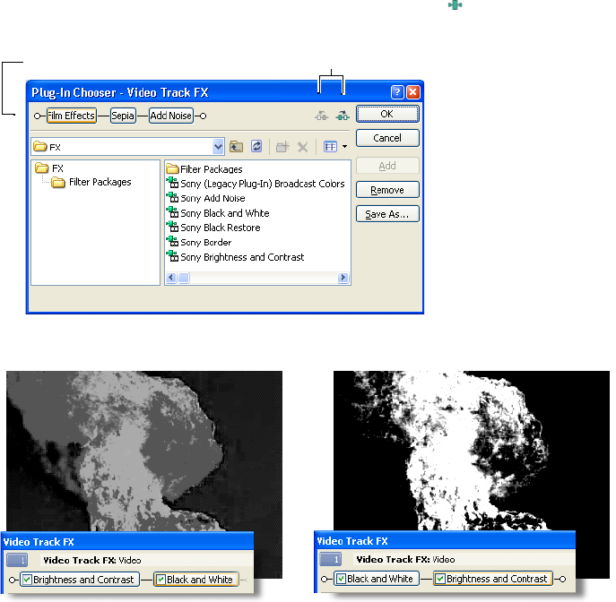Viewport: 616px width, 602px height.
Task: Click the OK button
Action: (x=387, y=114)
